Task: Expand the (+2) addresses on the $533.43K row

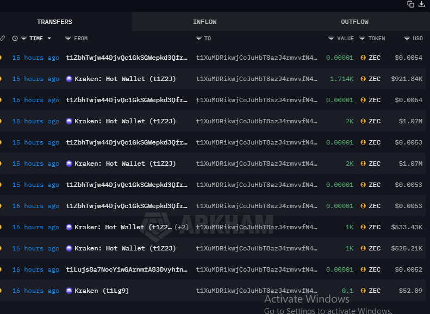Action: click(x=182, y=227)
